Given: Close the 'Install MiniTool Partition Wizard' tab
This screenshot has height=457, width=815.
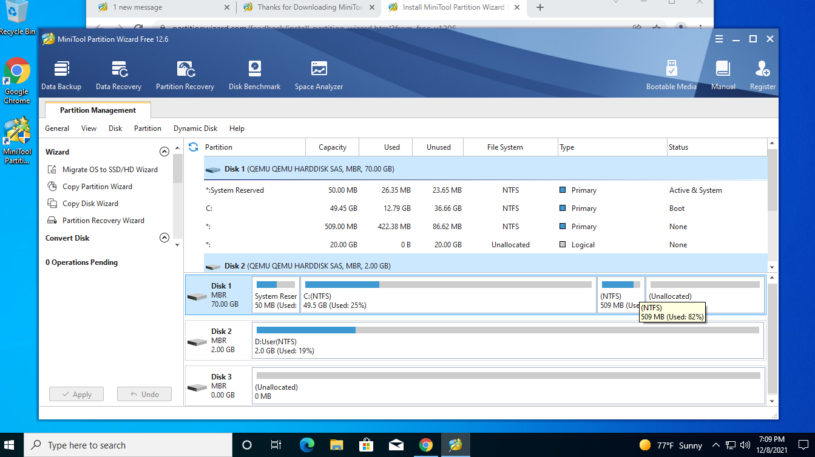Looking at the screenshot, I should pos(516,7).
